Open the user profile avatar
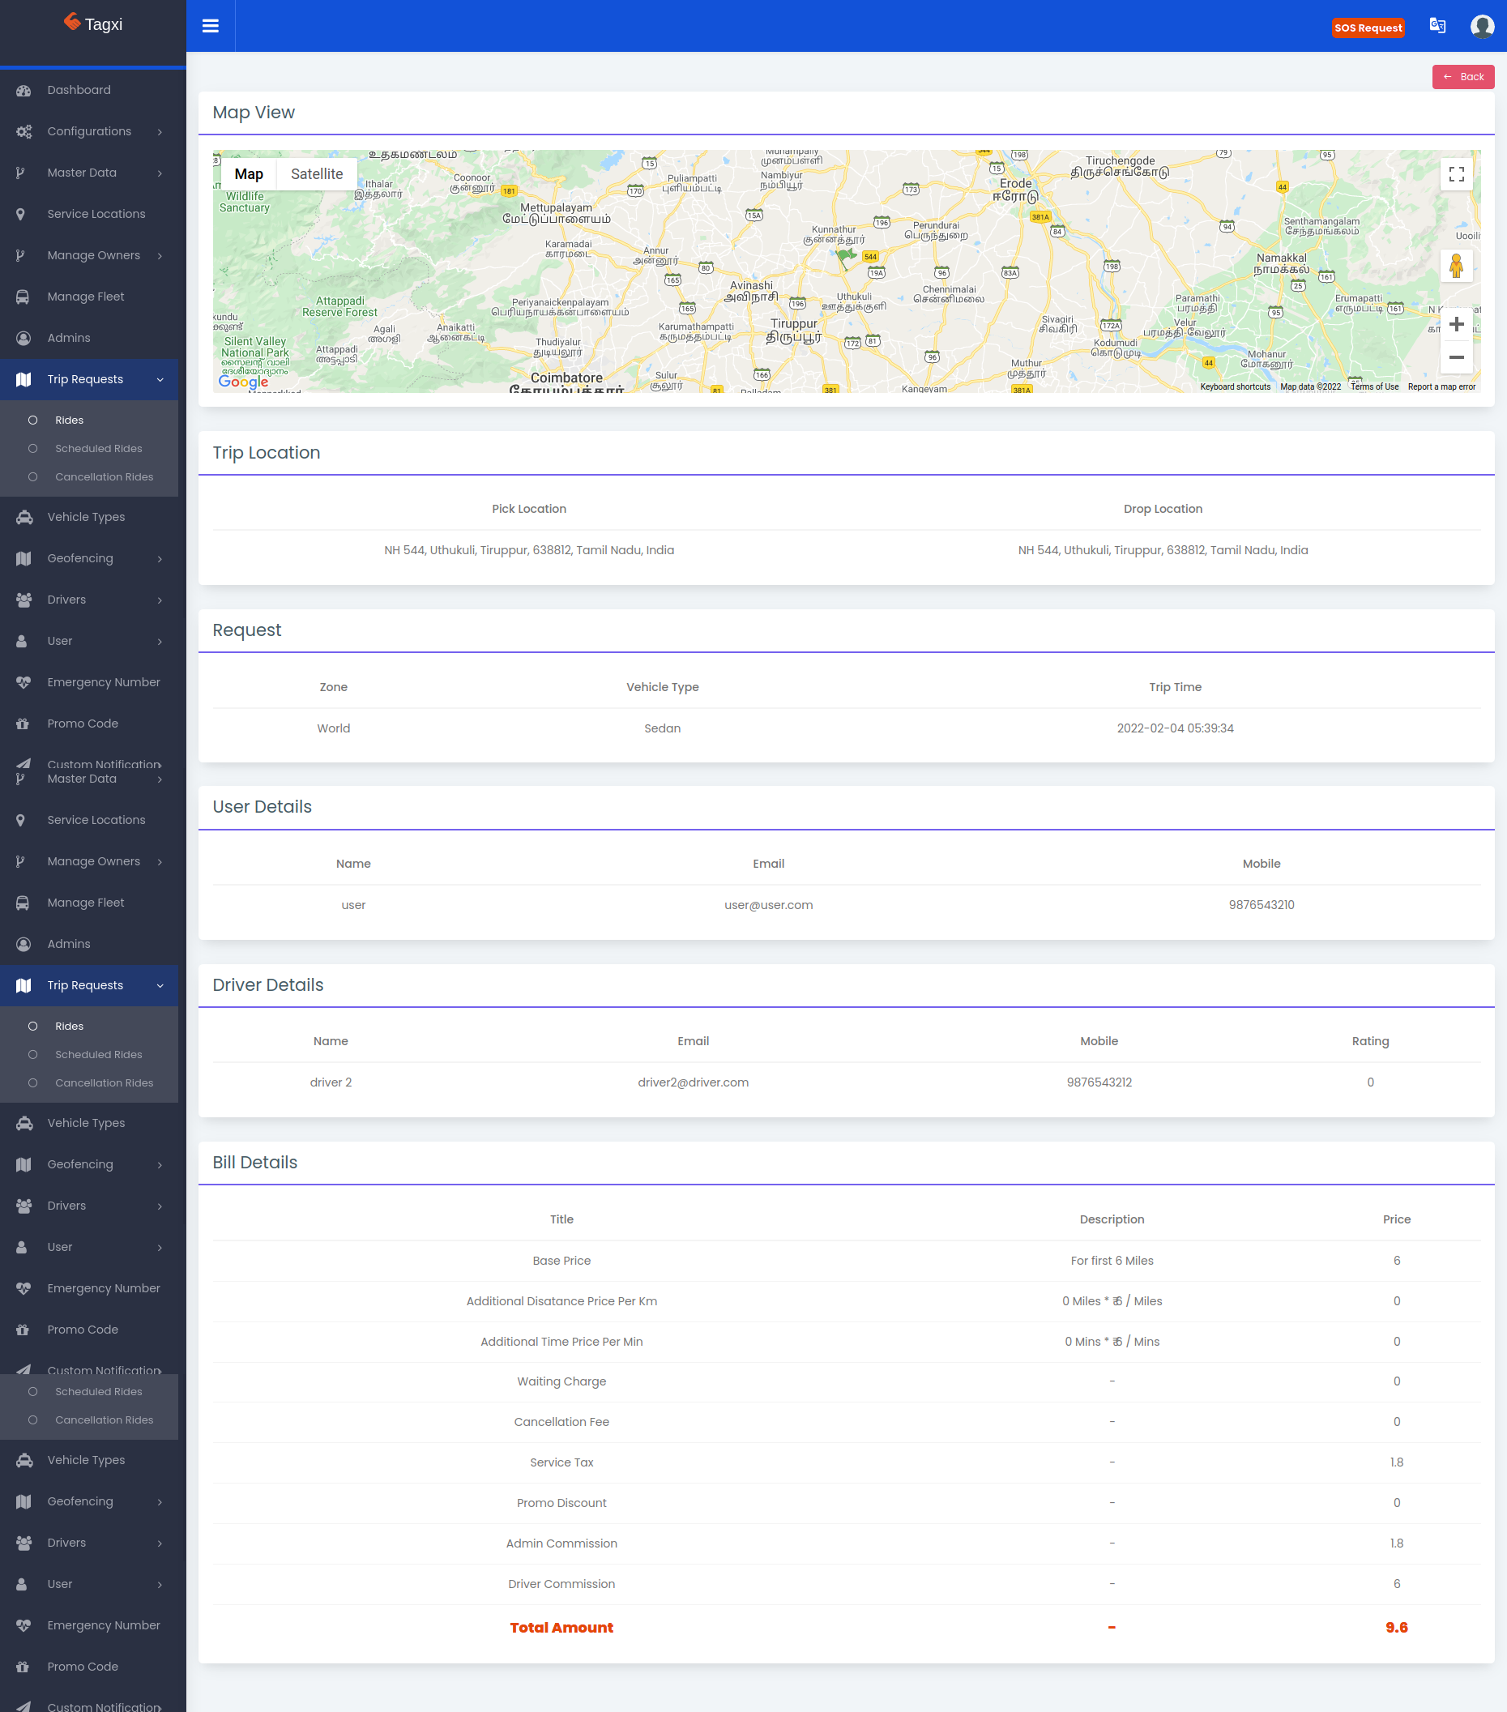The image size is (1507, 1712). (x=1482, y=27)
